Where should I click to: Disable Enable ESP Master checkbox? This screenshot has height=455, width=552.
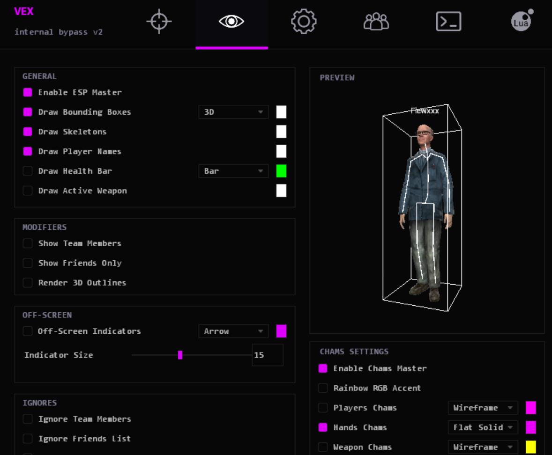tap(28, 92)
